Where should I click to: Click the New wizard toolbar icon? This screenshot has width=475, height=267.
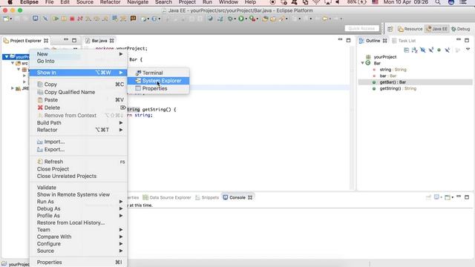coord(6,19)
